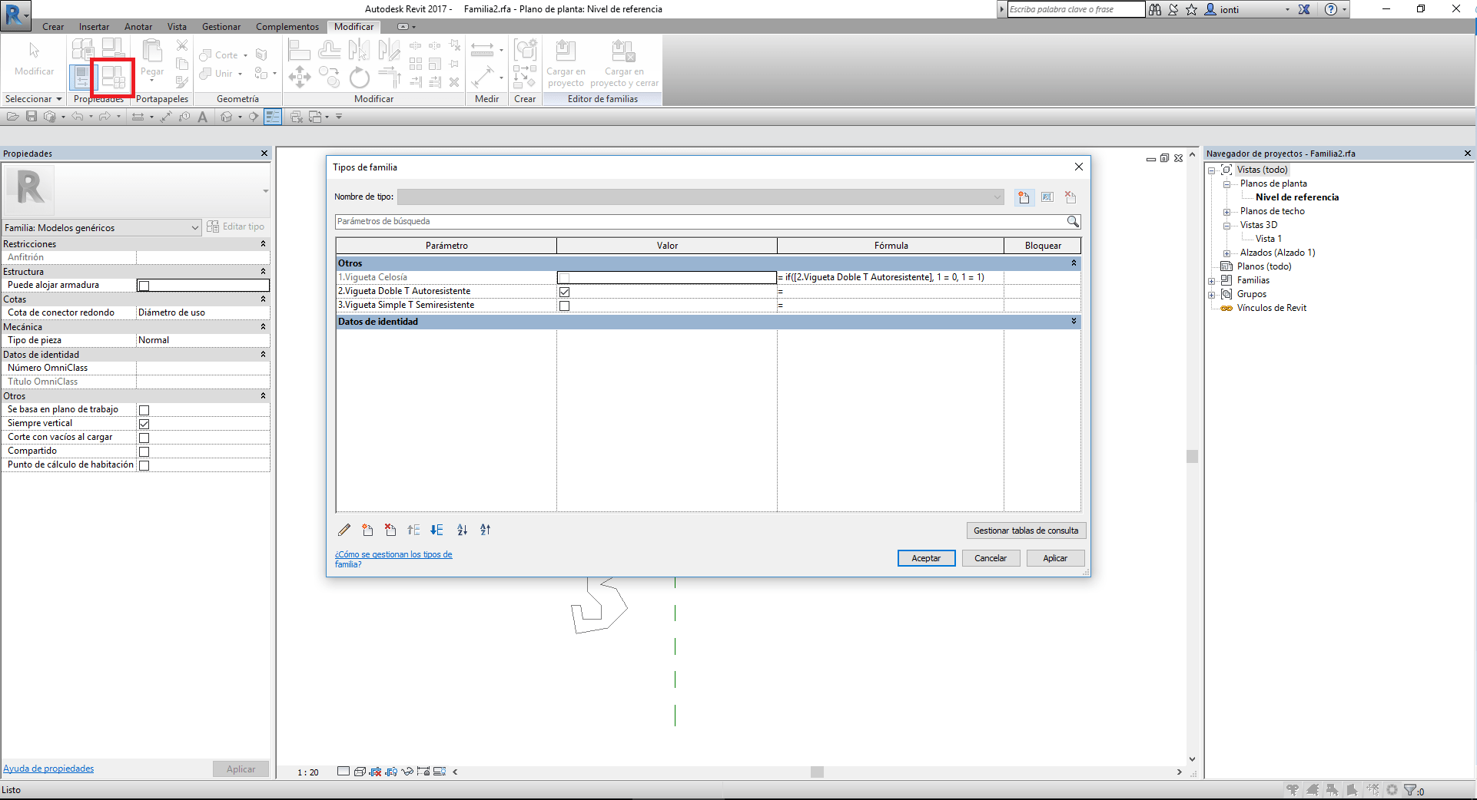Enable Punto de cálculo de habitación checkbox
The height and width of the screenshot is (800, 1477).
click(x=144, y=465)
